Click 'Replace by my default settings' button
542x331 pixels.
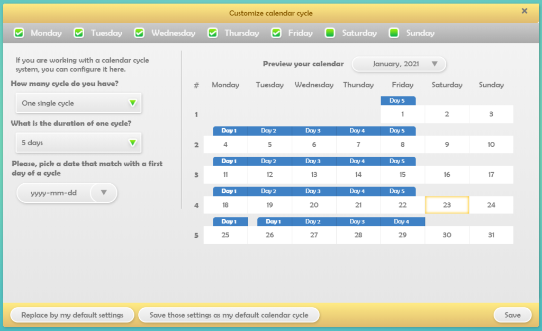pyautogui.click(x=72, y=315)
